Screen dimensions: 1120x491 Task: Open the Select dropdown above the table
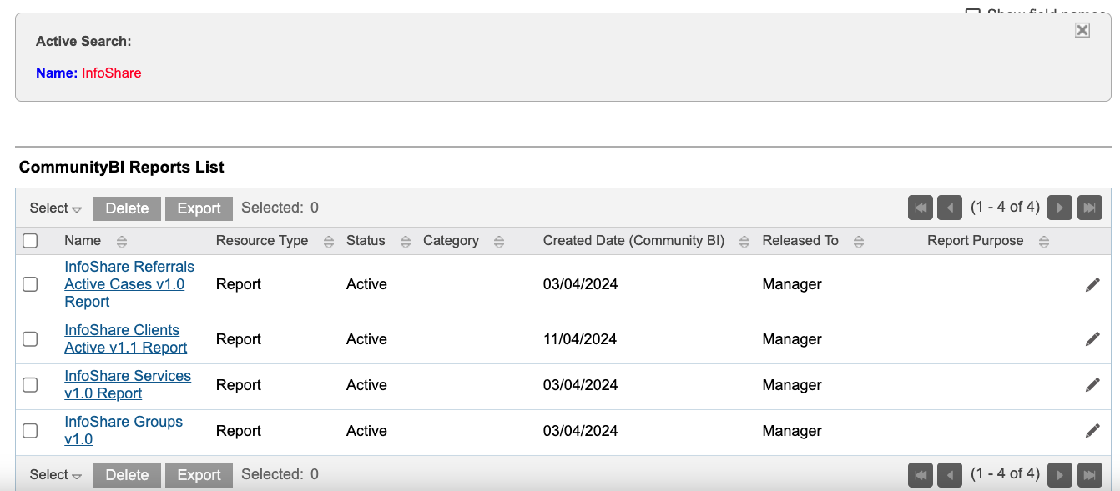pos(54,208)
